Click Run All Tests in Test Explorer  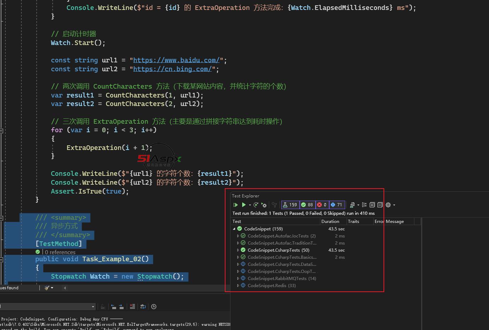tap(235, 205)
